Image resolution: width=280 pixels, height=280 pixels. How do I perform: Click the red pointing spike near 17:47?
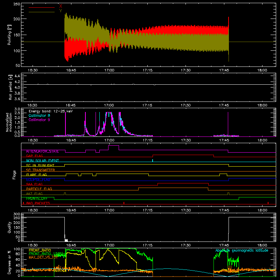point(229,22)
